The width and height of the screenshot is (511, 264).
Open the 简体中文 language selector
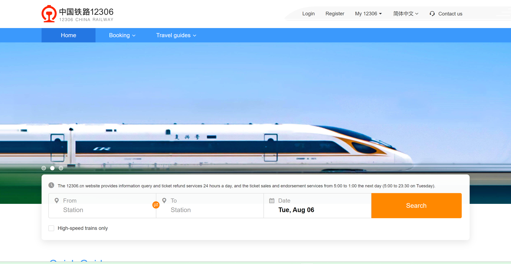click(x=406, y=14)
